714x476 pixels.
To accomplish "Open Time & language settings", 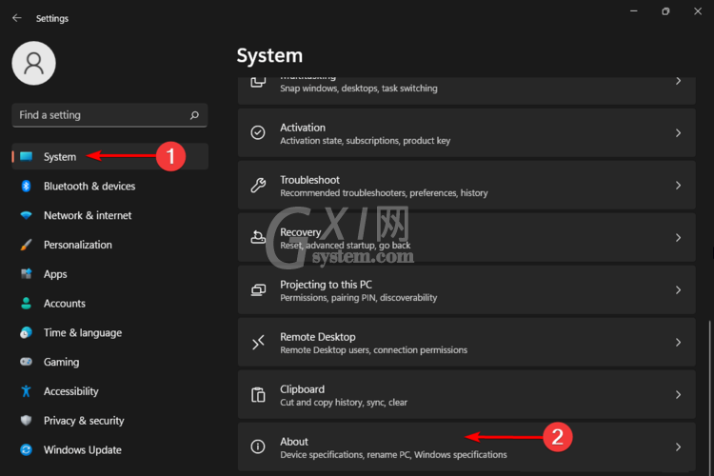I will click(x=109, y=332).
